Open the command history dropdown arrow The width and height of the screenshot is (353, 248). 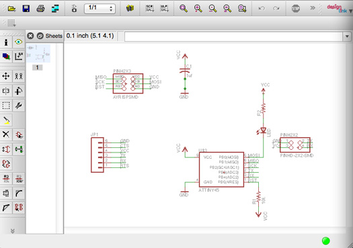pyautogui.click(x=347, y=36)
